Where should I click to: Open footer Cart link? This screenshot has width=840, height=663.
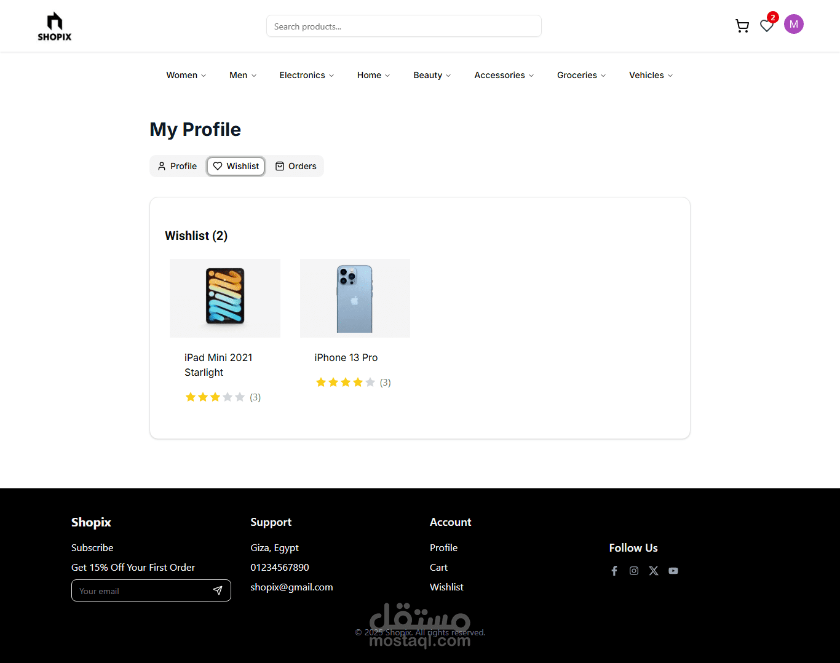point(438,567)
